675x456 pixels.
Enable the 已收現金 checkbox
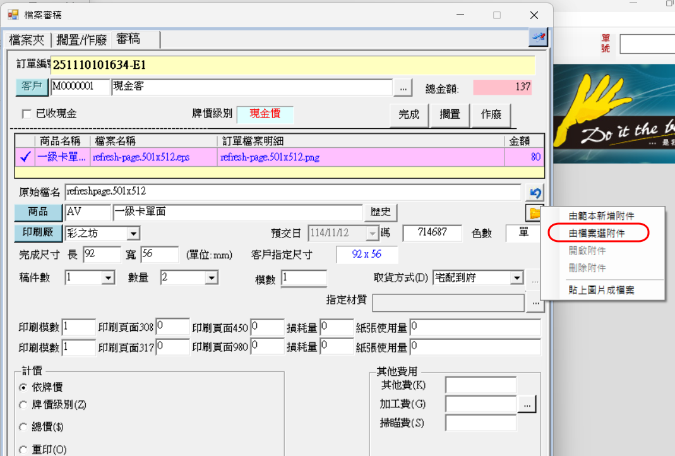[x=27, y=114]
